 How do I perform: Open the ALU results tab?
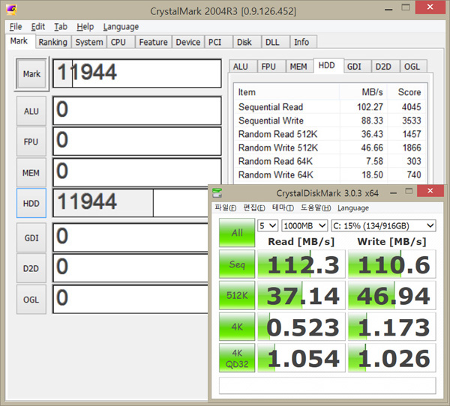click(x=242, y=67)
